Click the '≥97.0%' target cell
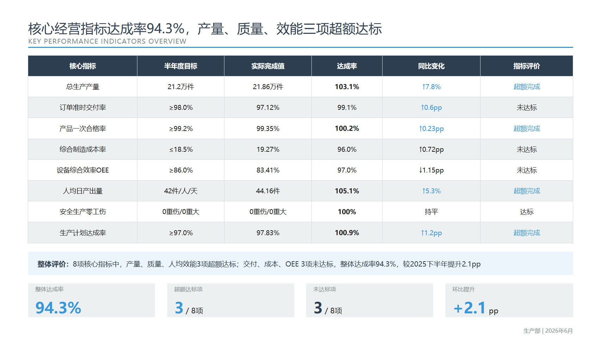The height and width of the screenshot is (338, 601). [181, 233]
